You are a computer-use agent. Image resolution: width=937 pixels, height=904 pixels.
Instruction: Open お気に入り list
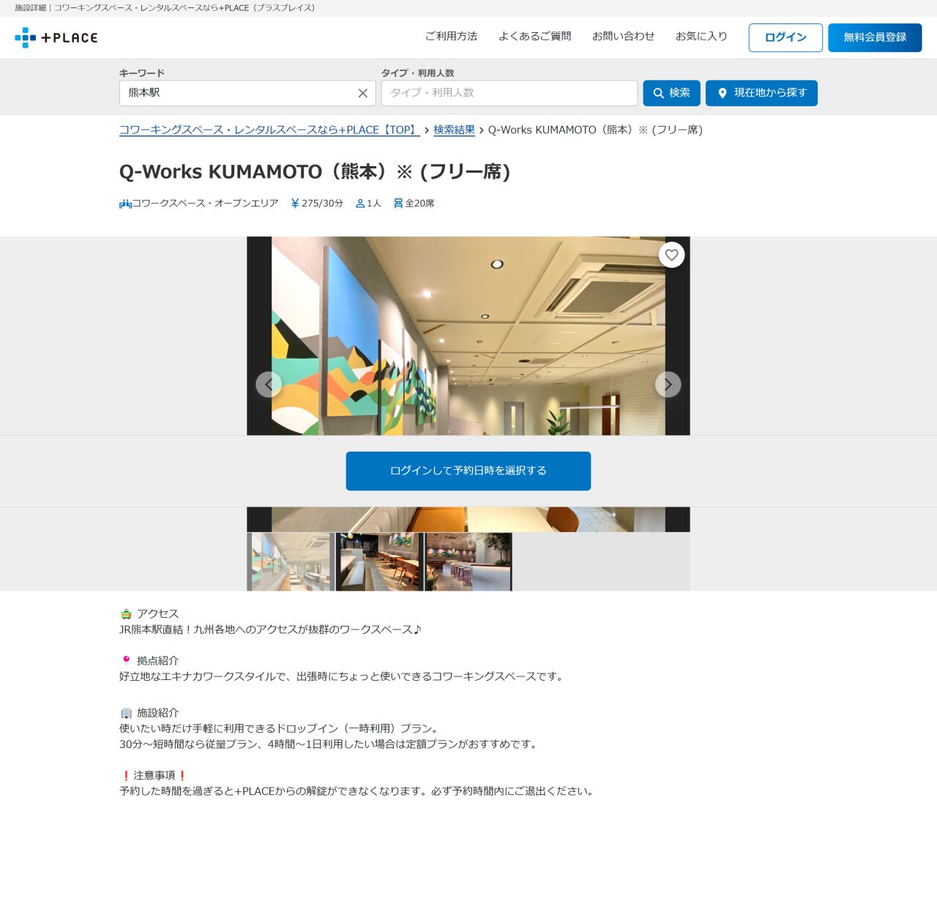701,36
